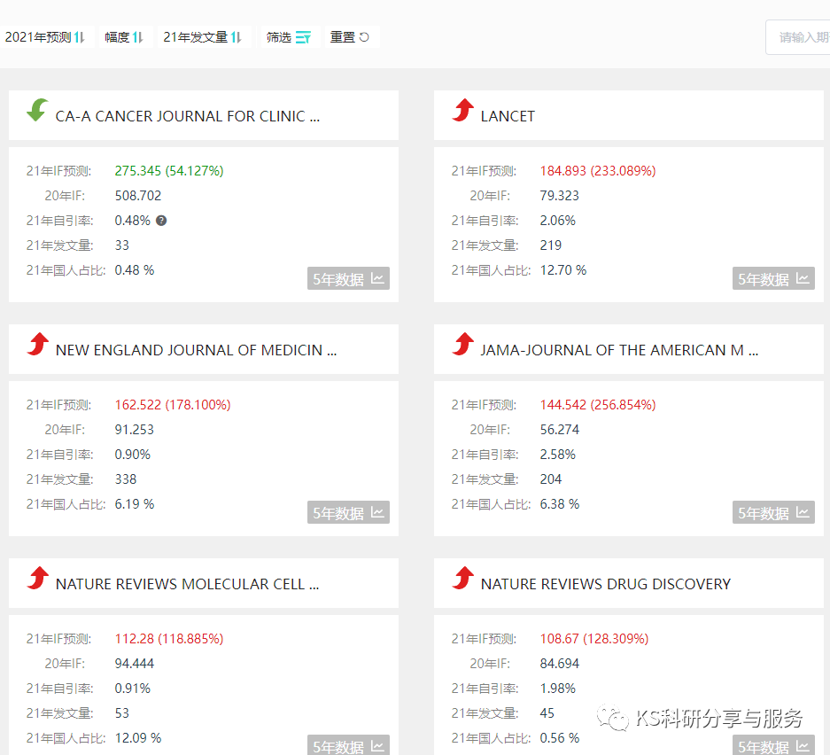Viewport: 830px width, 755px height.
Task: Click New England Journal self-citation 0.90%
Action: click(x=132, y=455)
